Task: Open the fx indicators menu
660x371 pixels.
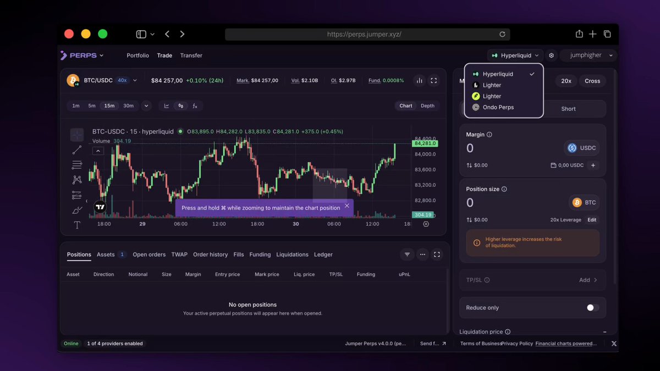Action: pyautogui.click(x=195, y=106)
